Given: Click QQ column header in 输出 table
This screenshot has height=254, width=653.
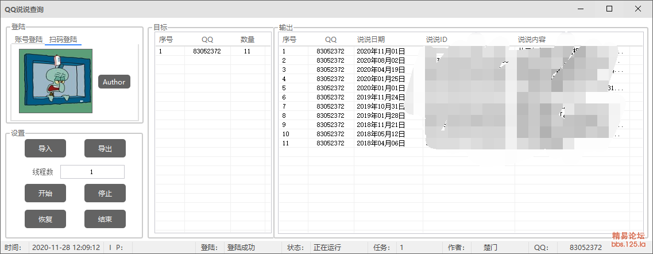Looking at the screenshot, I should pyautogui.click(x=331, y=40).
